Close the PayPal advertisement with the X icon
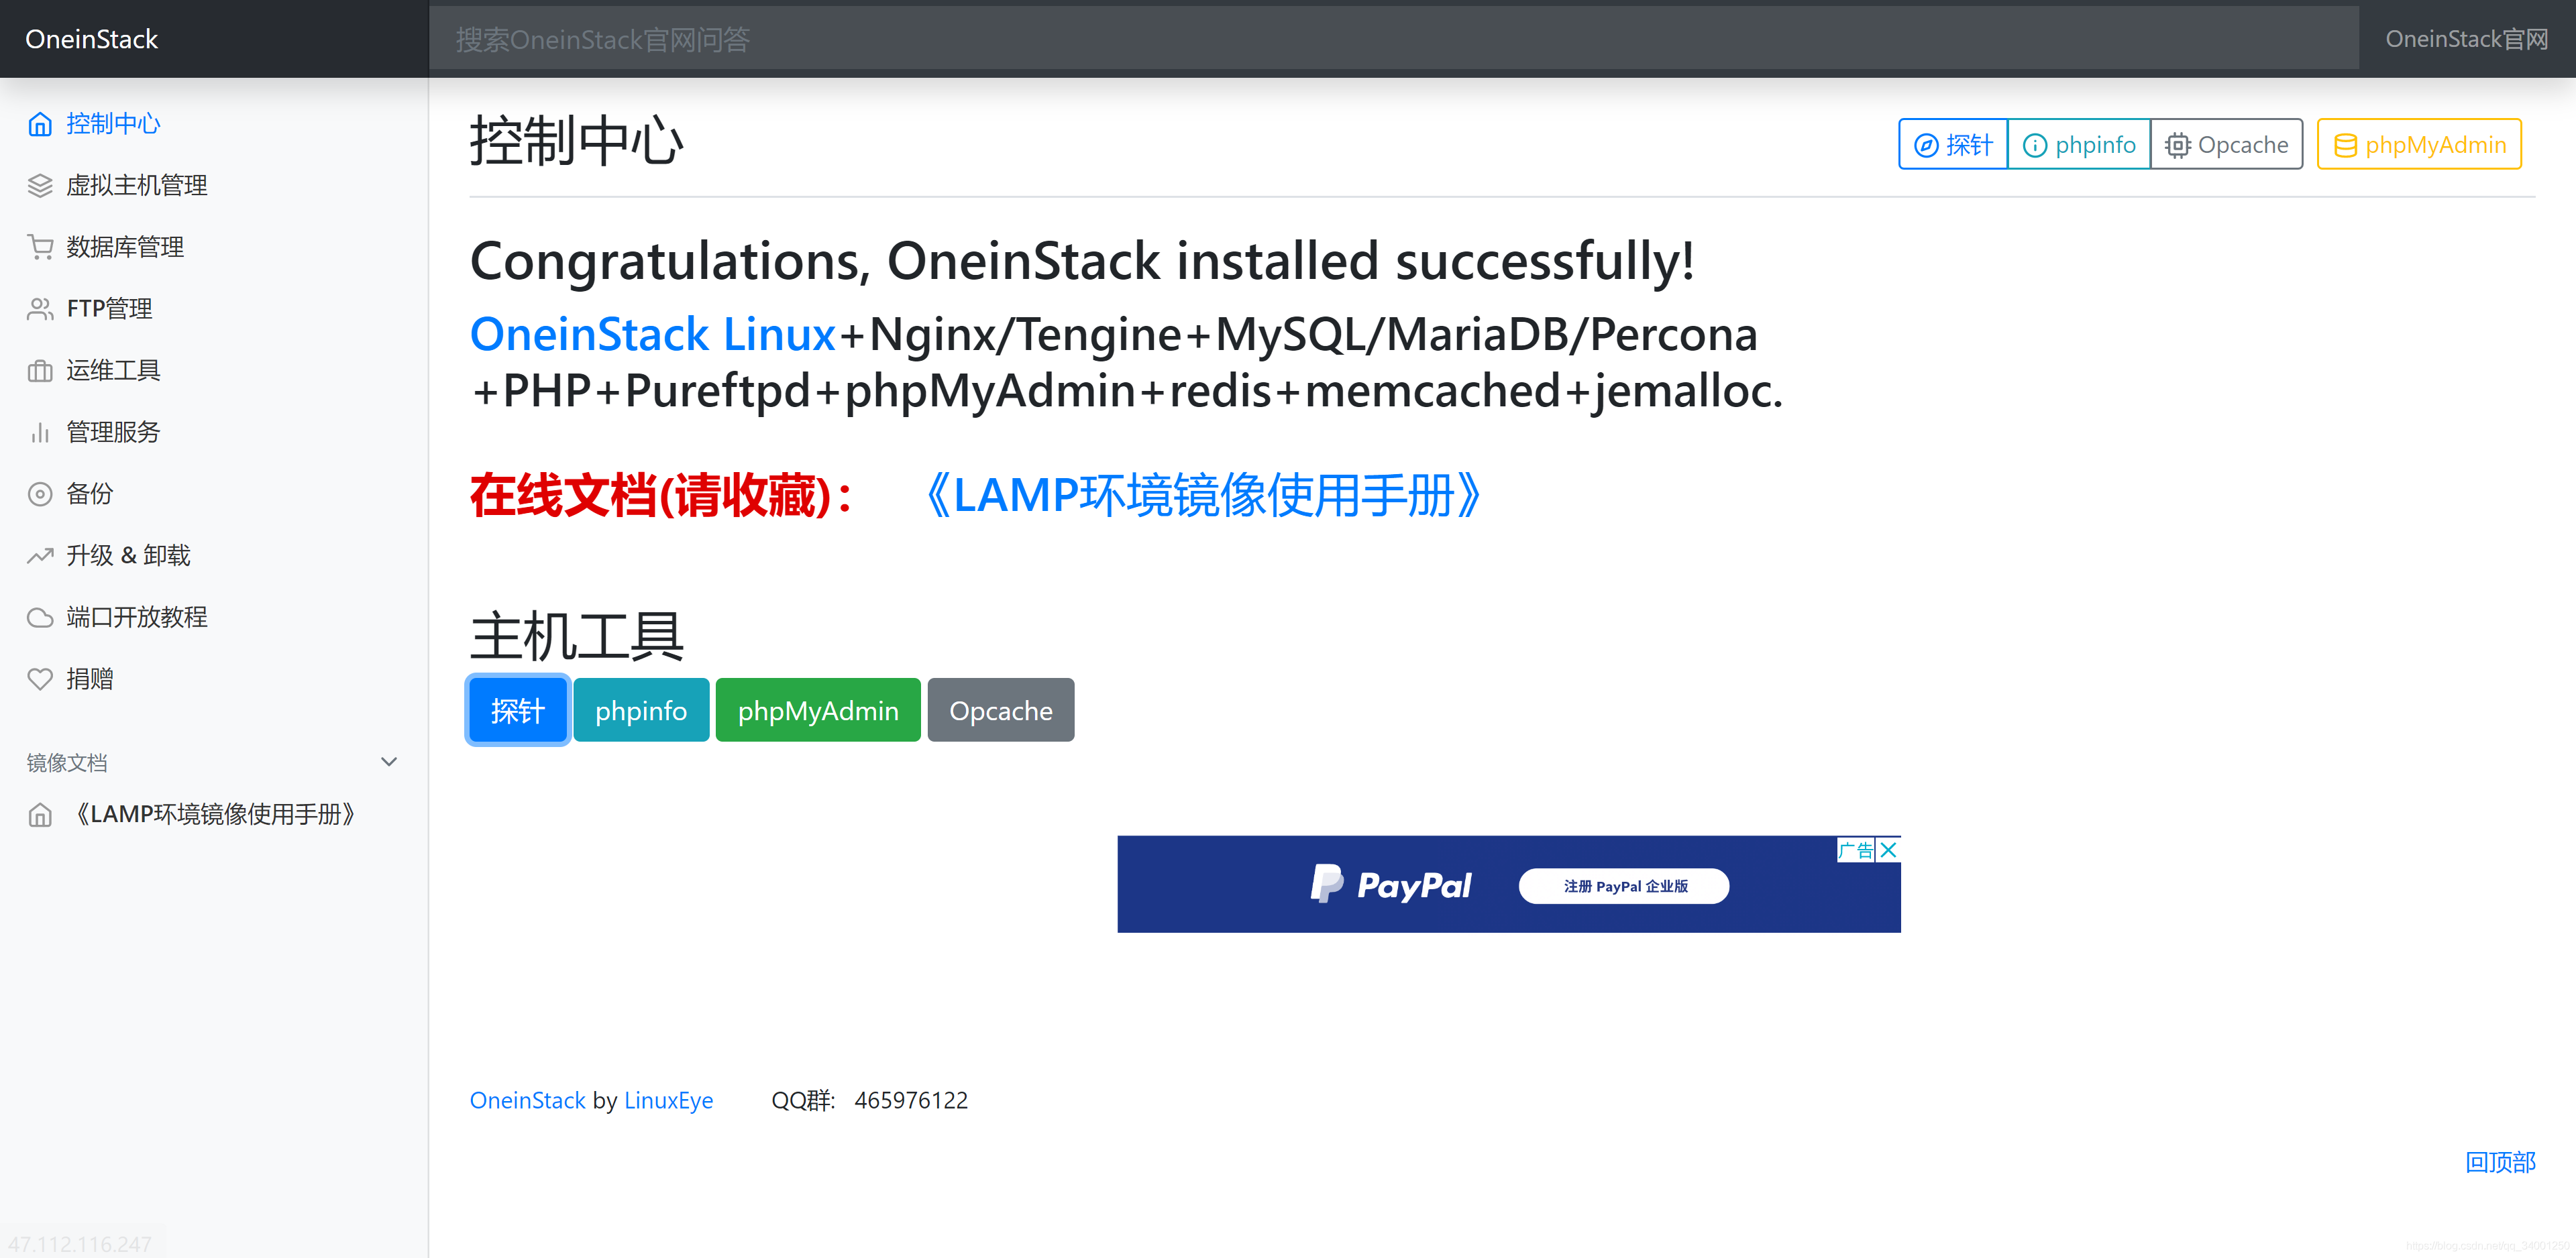 click(x=1888, y=850)
